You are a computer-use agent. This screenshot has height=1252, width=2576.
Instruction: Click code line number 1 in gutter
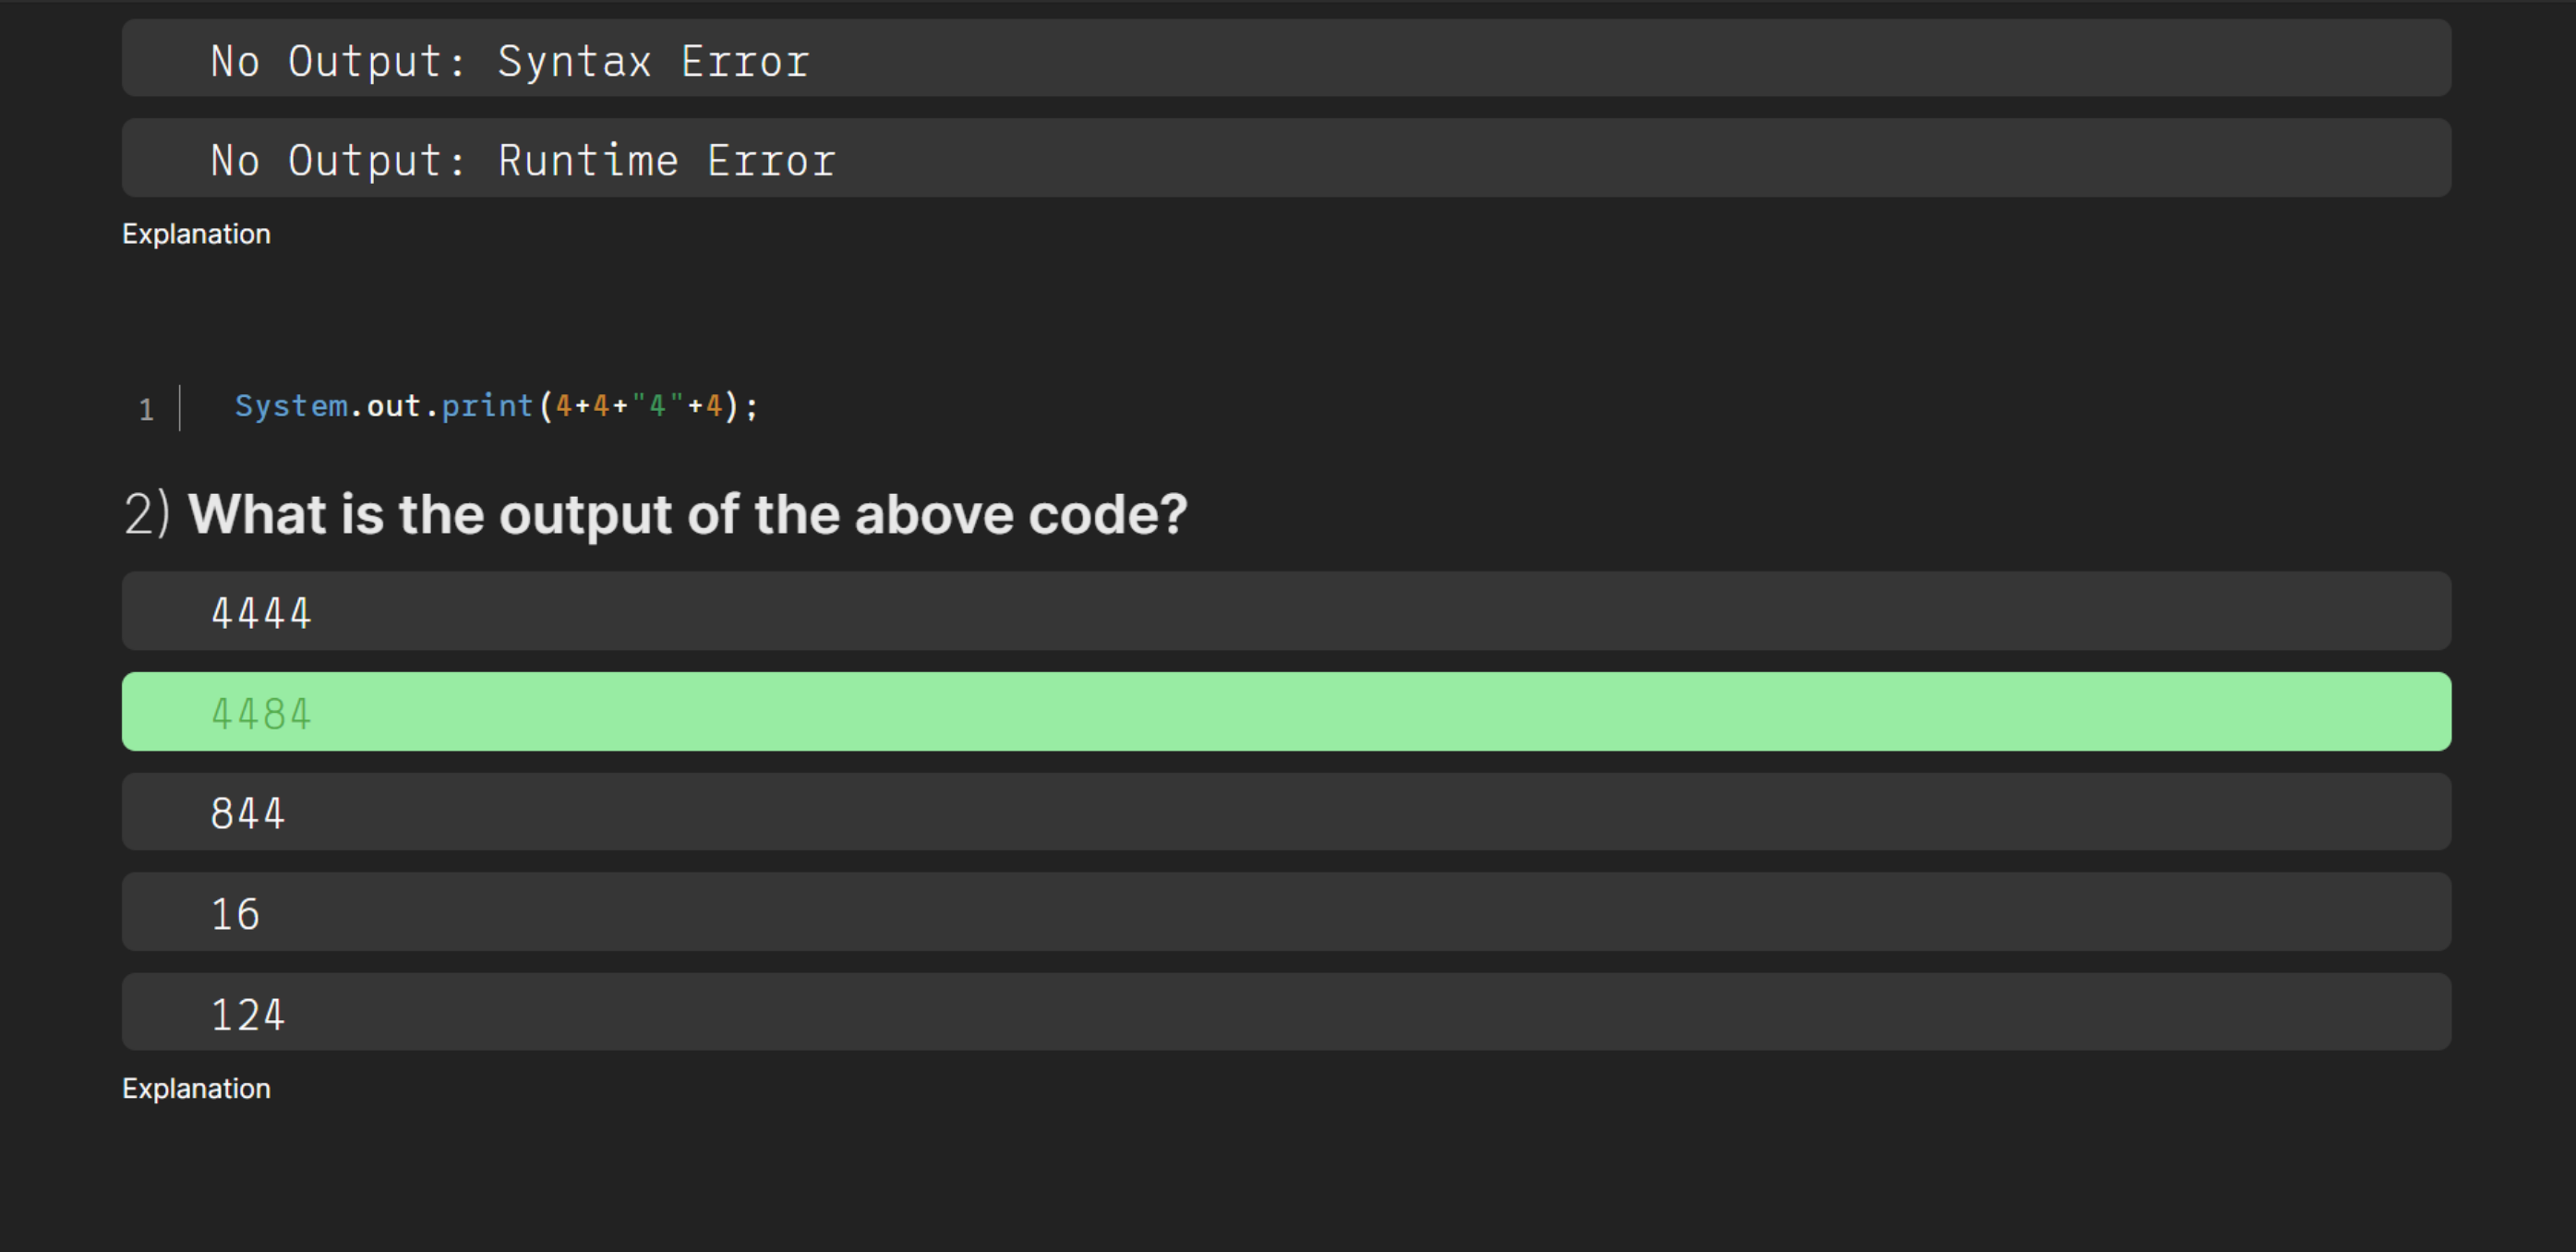click(147, 409)
